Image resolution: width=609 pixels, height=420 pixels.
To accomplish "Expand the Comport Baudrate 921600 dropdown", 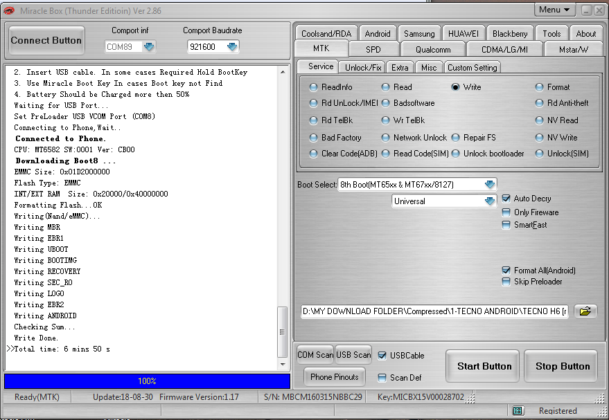I will pyautogui.click(x=232, y=47).
